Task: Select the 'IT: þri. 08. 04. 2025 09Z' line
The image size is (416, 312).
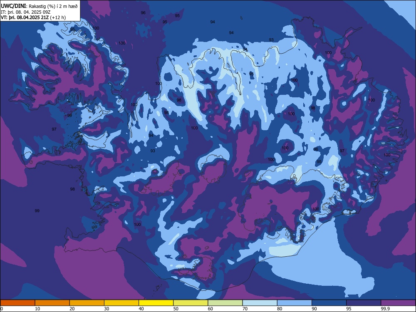Action: click(25, 12)
